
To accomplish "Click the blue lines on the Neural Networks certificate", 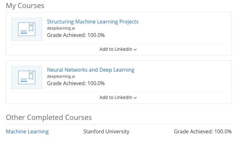I will pyautogui.click(x=24, y=81).
